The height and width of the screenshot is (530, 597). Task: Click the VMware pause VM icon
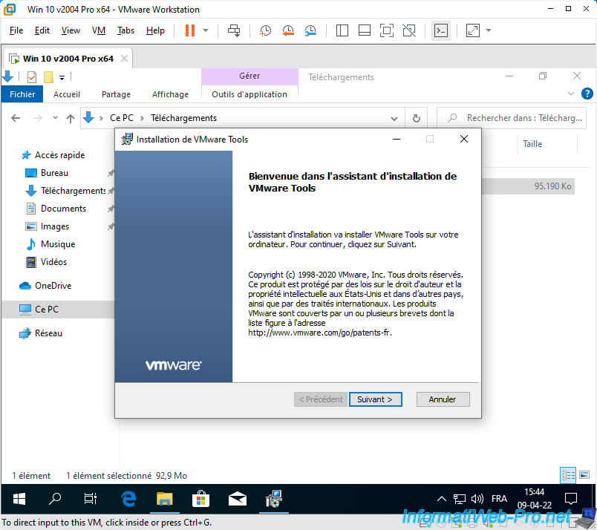click(189, 30)
